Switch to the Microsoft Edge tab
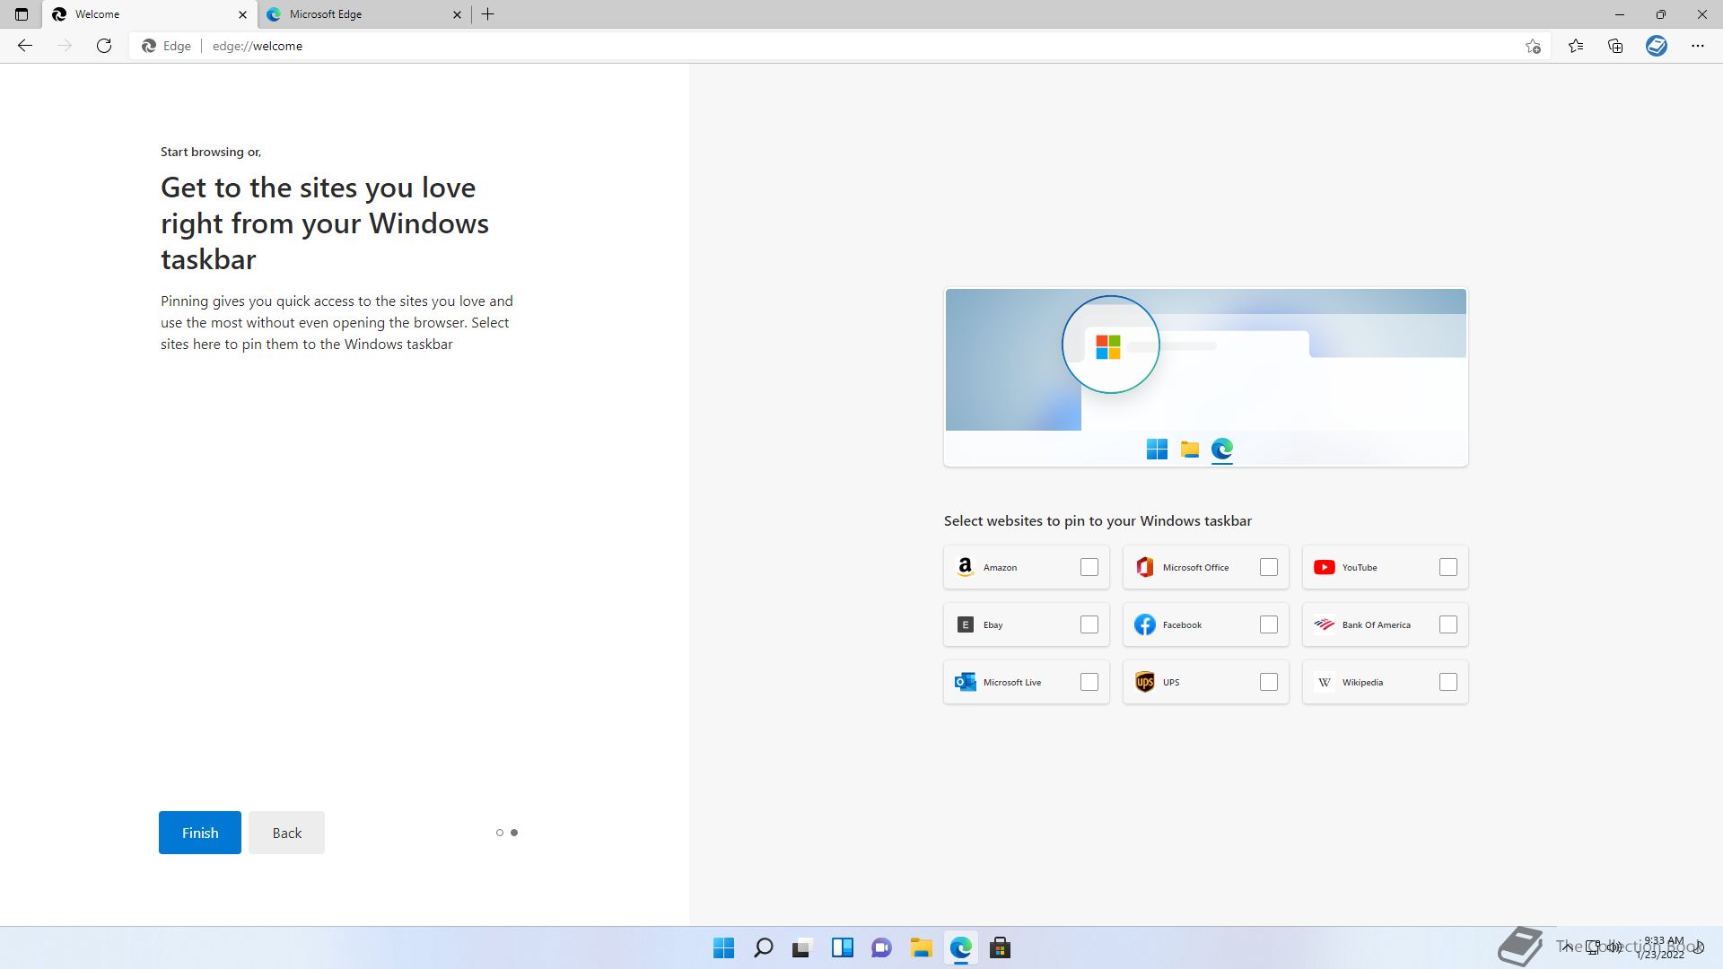 [x=365, y=14]
